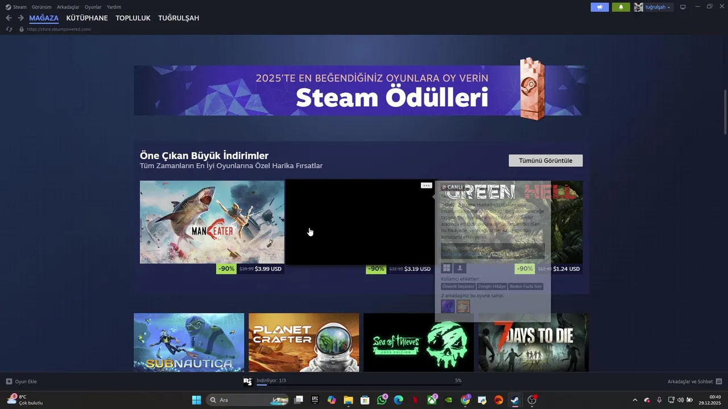Click the Rockstar icon in the downloads bar
Viewport: 728px width, 409px height.
click(247, 382)
